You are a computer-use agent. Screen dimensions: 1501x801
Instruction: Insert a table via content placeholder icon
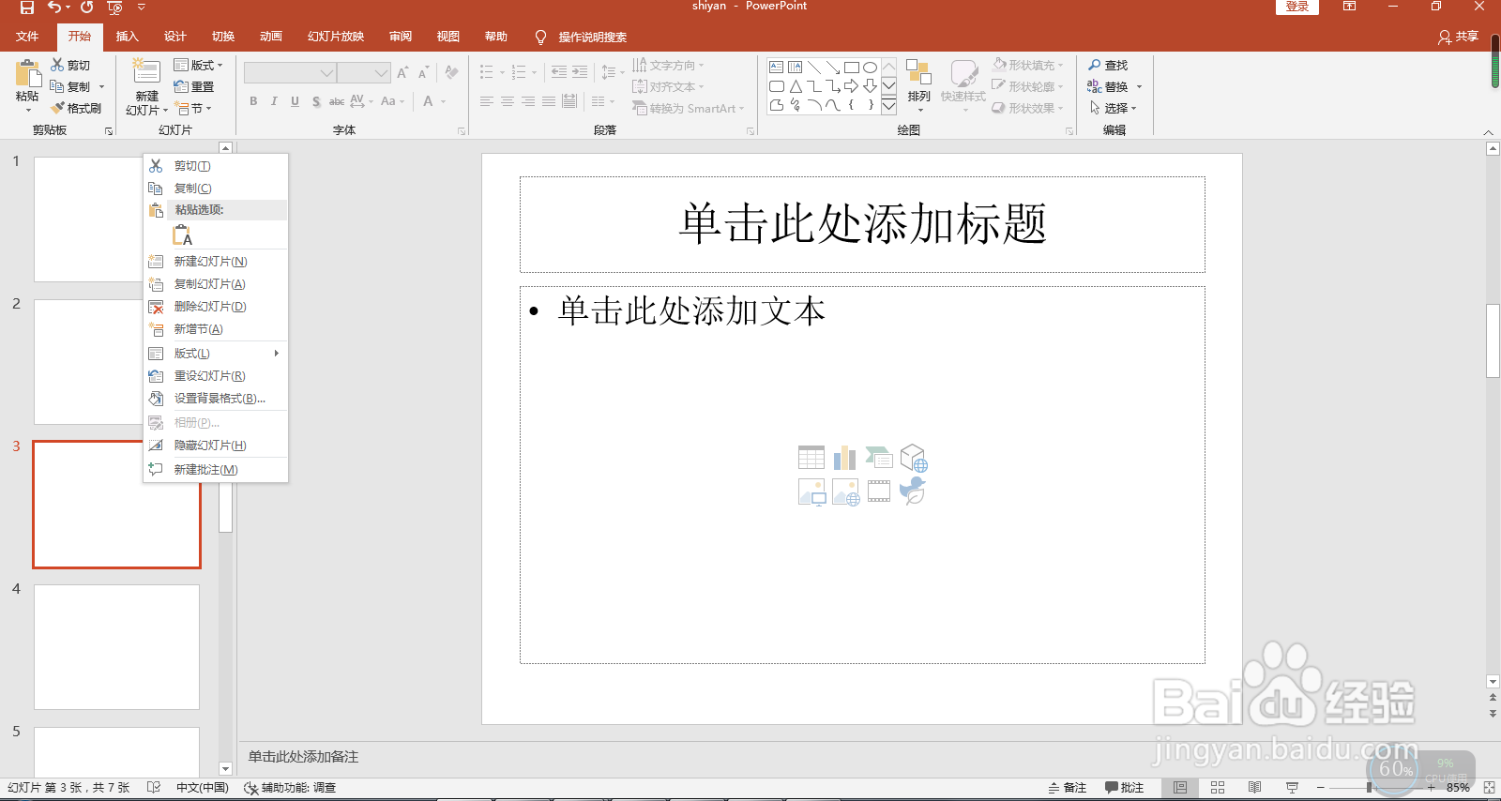[811, 458]
